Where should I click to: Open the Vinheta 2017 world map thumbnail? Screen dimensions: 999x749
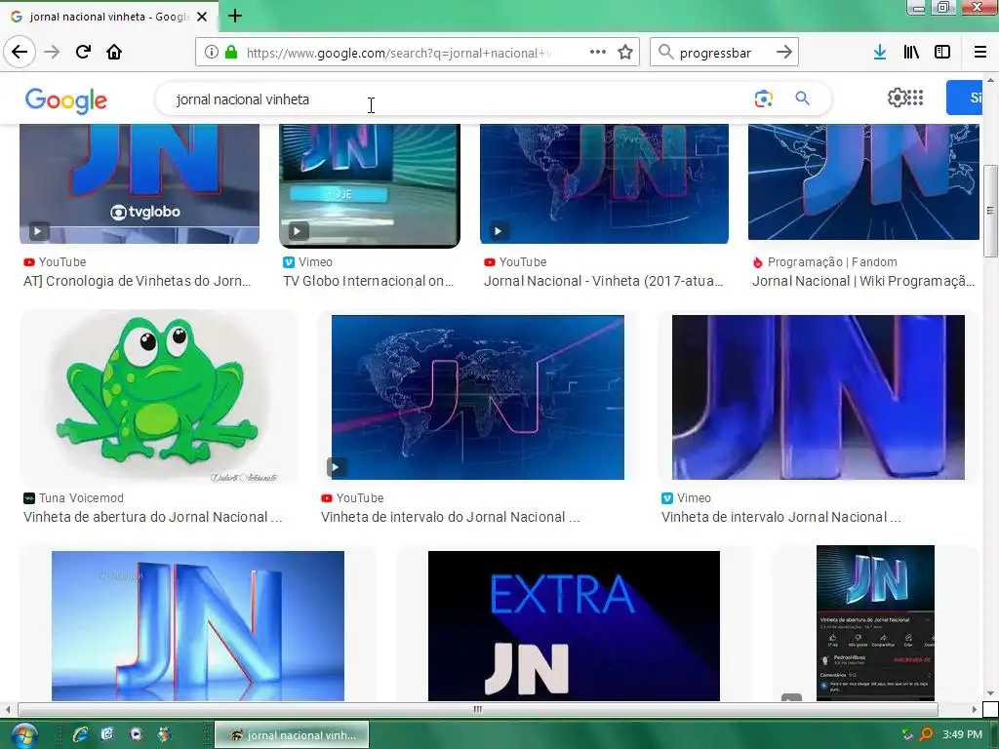point(604,184)
